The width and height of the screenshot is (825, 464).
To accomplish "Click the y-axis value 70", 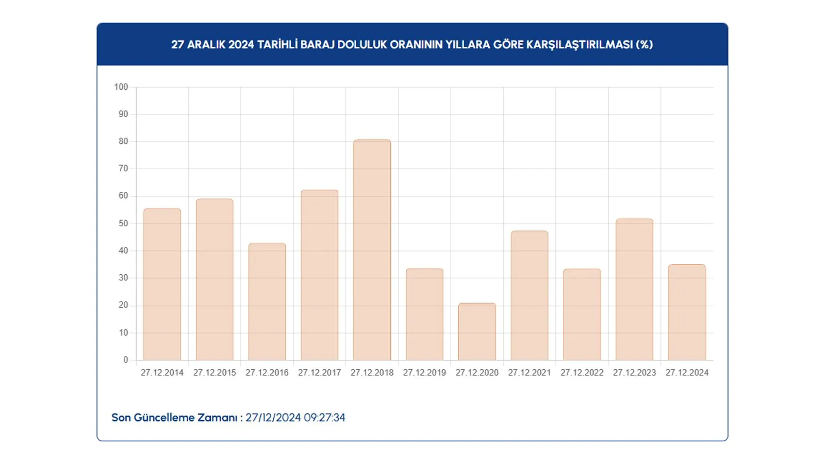I will click(123, 169).
